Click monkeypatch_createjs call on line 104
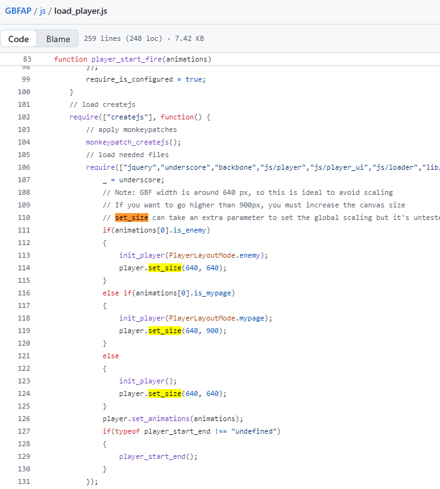Image resolution: width=440 pixels, height=489 pixels. pyautogui.click(x=133, y=142)
